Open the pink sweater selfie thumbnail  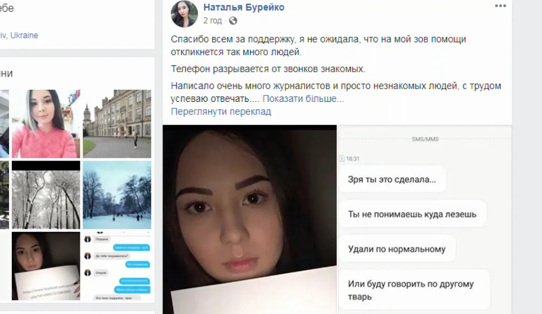46,124
